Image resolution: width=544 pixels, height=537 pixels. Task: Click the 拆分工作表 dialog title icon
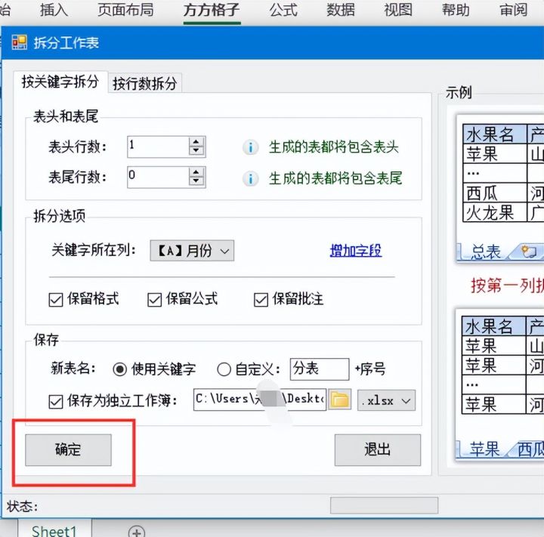pyautogui.click(x=20, y=42)
